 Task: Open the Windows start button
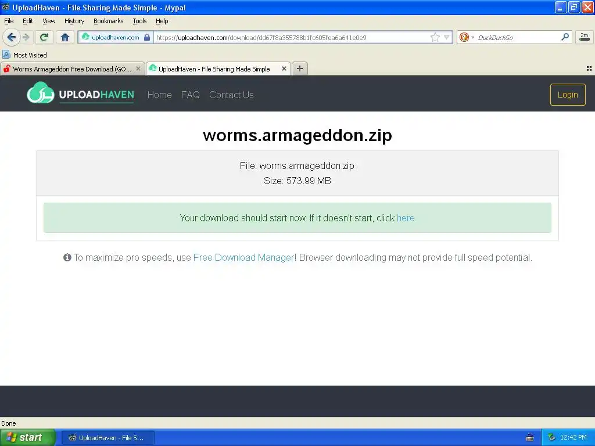[28, 437]
